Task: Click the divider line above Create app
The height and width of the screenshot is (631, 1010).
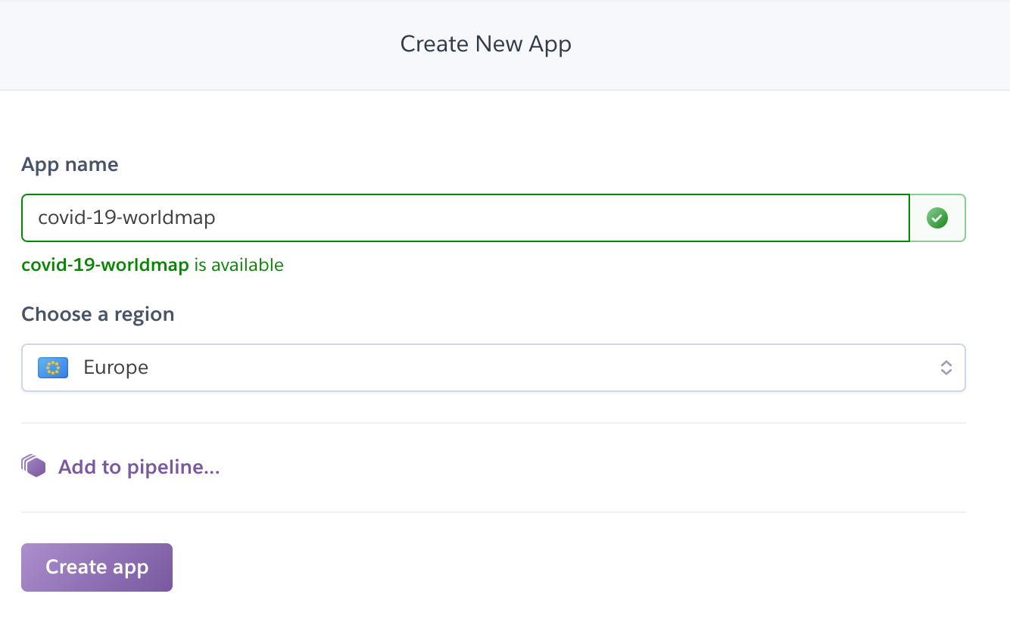Action: [x=493, y=512]
